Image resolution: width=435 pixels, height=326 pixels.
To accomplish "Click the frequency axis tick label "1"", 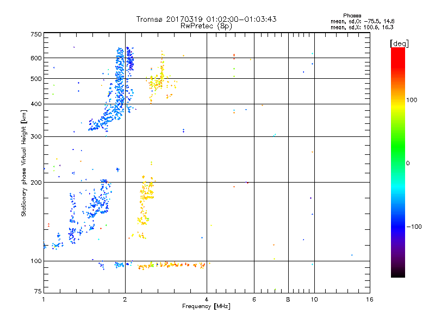I will [43, 299].
